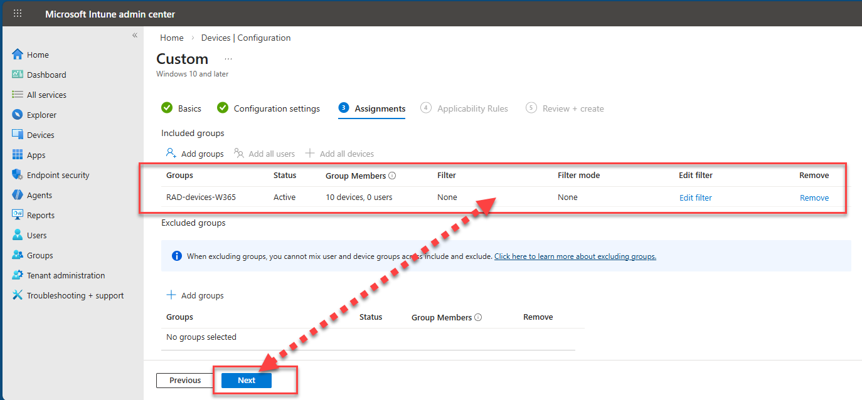Click Add groups under Included groups
Image resolution: width=862 pixels, height=400 pixels.
click(x=195, y=154)
